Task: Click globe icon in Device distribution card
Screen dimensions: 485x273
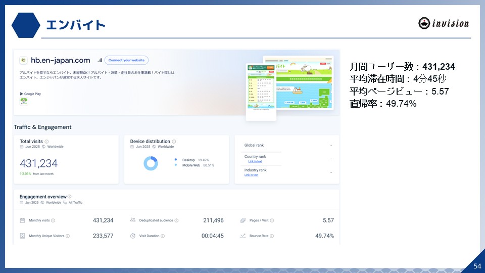Action: 154,147
